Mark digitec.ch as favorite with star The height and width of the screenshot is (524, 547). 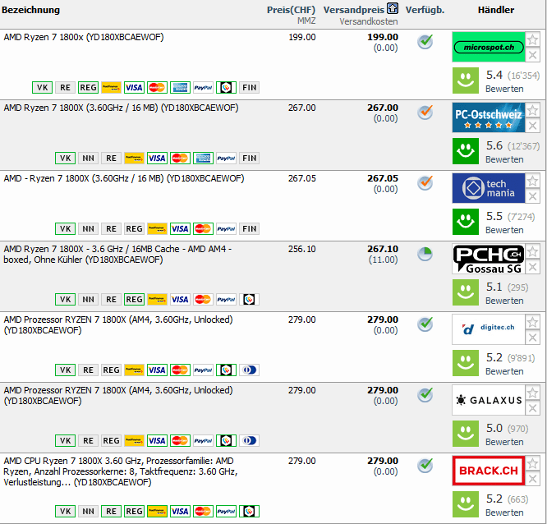point(533,322)
